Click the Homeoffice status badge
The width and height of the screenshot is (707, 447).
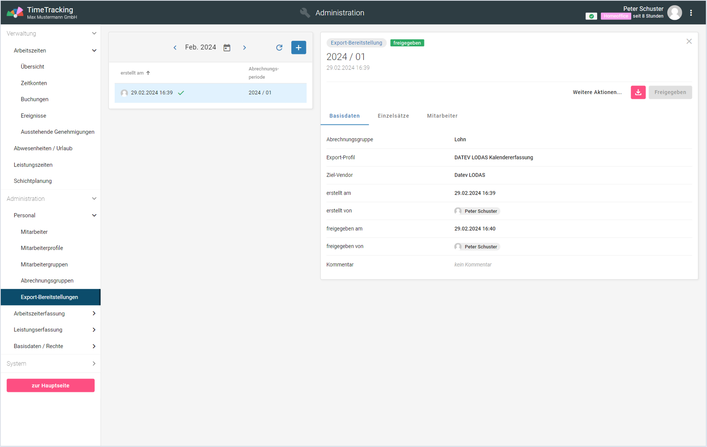[x=615, y=16]
